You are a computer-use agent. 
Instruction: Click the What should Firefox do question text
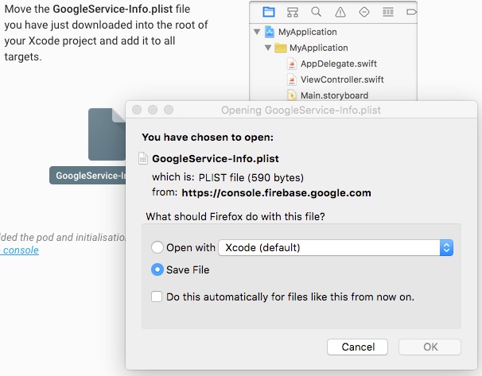click(x=235, y=216)
